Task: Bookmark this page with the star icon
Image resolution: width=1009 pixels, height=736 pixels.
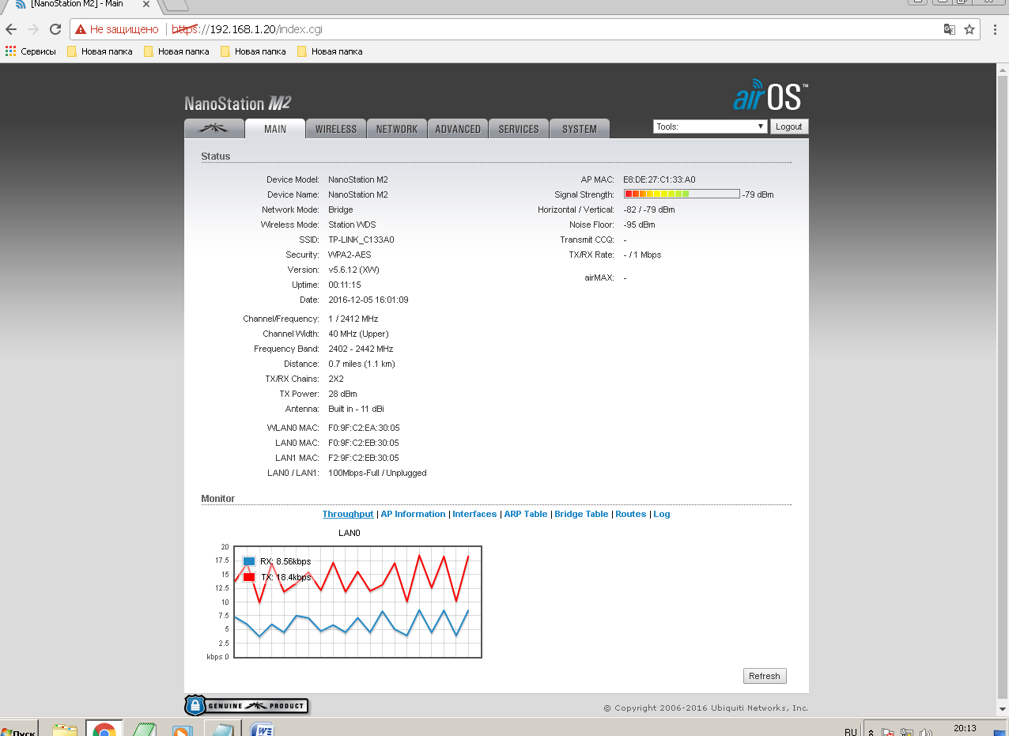Action: point(969,29)
